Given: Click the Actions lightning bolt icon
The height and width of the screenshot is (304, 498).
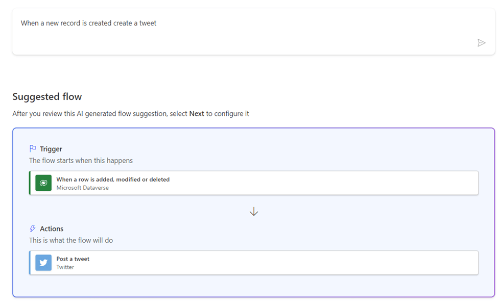Looking at the screenshot, I should click(x=33, y=229).
